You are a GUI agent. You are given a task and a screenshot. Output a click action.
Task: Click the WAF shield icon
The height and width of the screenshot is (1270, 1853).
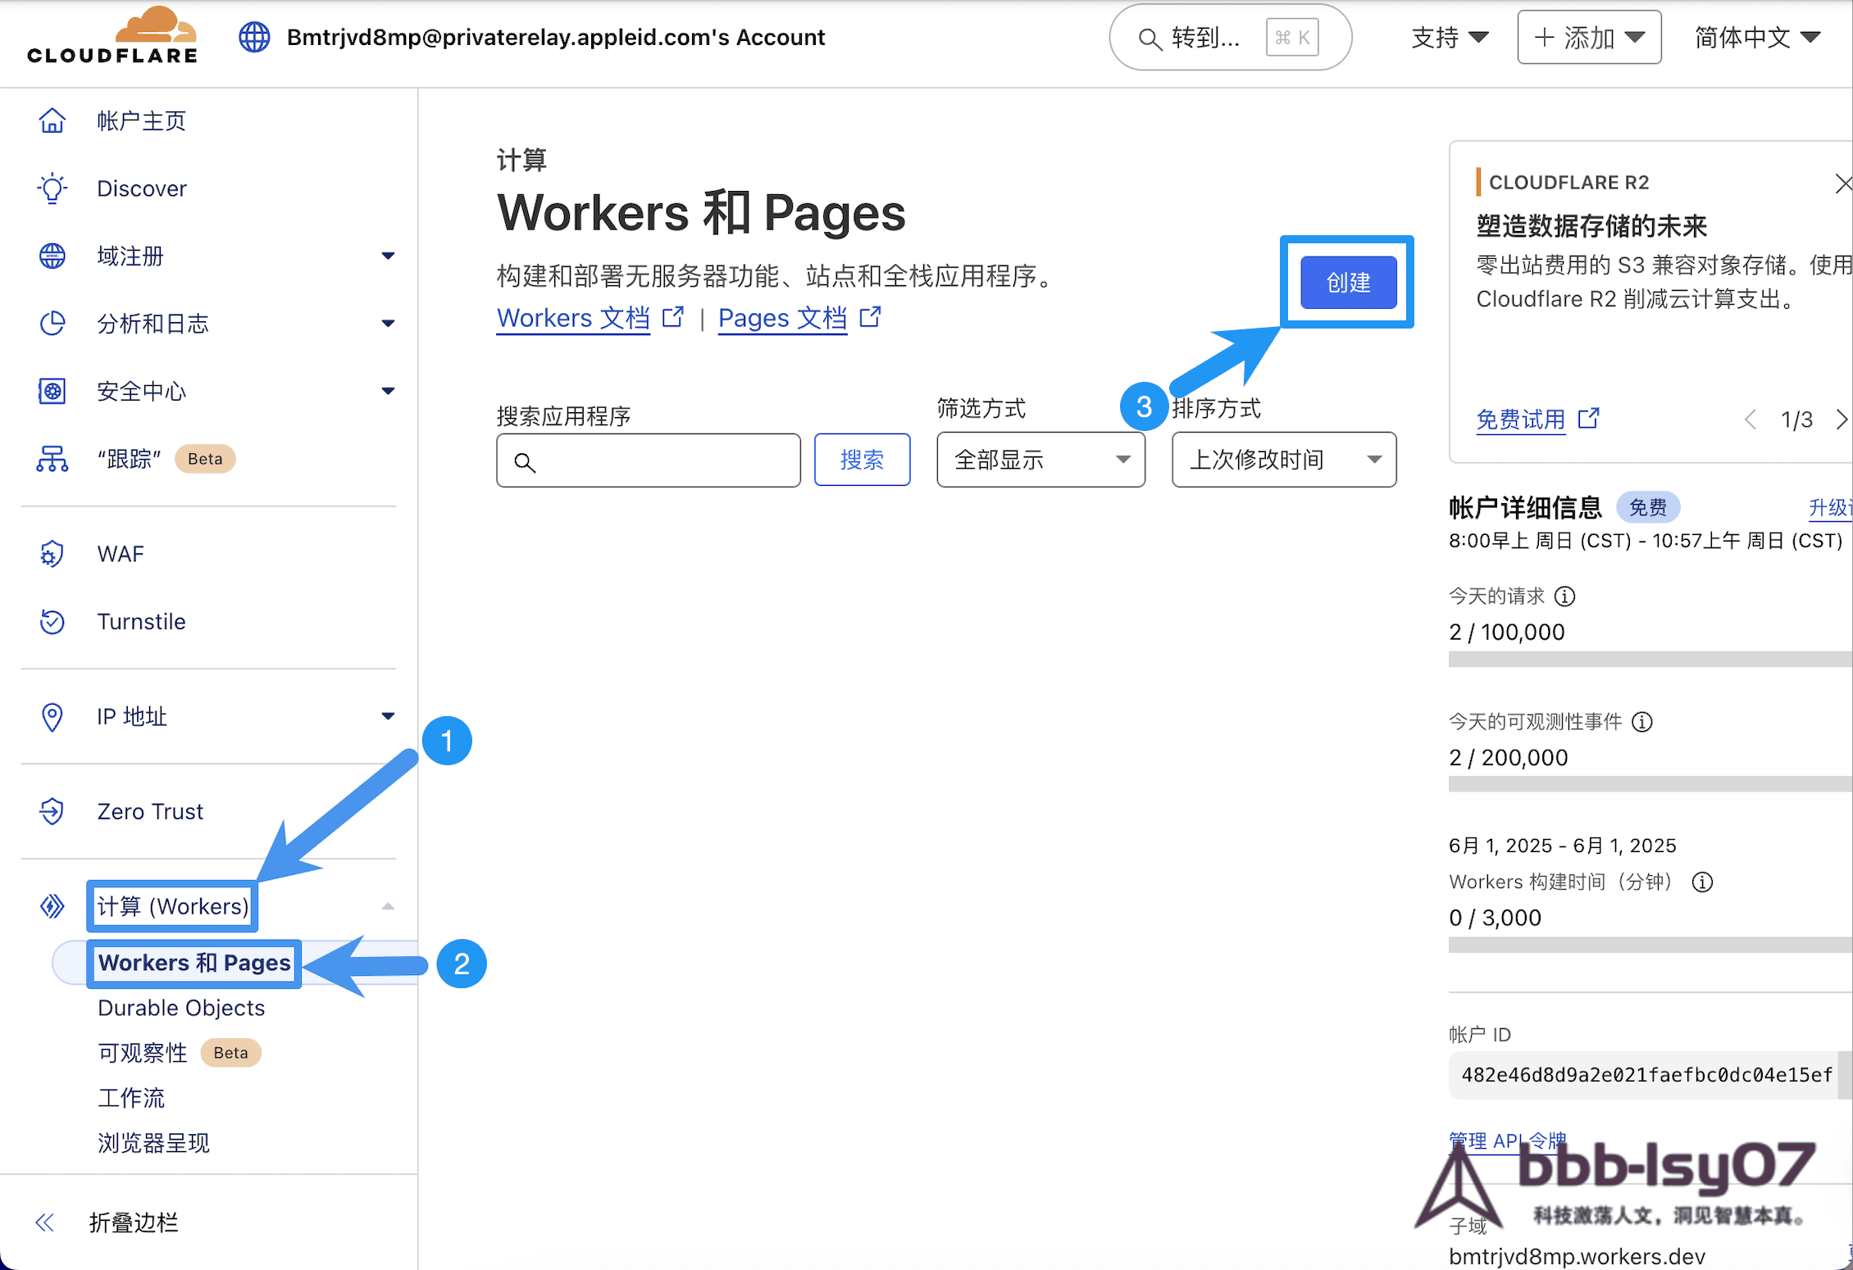pyautogui.click(x=52, y=554)
